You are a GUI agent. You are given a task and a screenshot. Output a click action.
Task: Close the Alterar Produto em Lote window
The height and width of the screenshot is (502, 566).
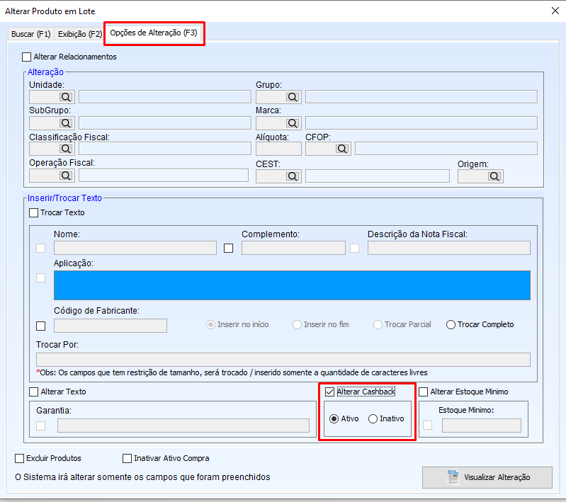pos(555,10)
